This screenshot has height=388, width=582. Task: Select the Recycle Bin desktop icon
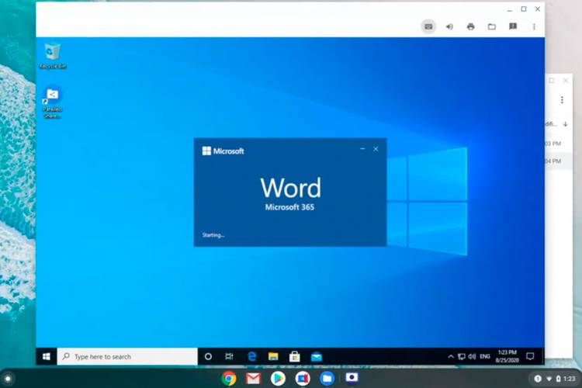point(52,56)
